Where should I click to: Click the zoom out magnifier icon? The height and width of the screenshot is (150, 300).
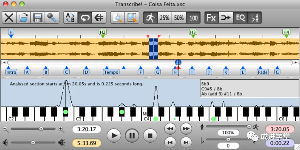pos(6,129)
